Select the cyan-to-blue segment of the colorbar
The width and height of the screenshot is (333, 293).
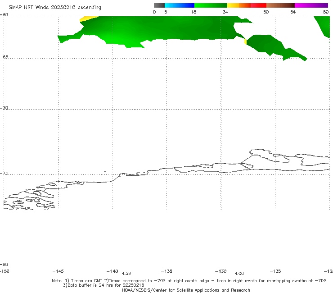(x=180, y=5)
